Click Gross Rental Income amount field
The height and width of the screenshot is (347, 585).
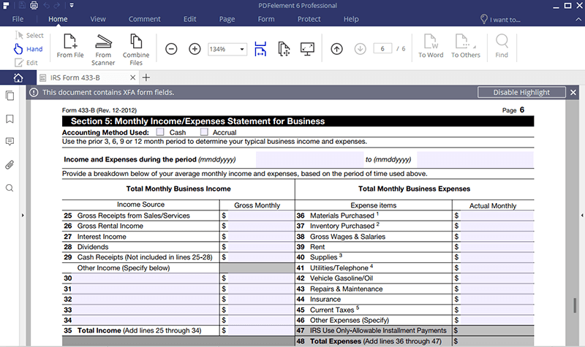coord(261,226)
